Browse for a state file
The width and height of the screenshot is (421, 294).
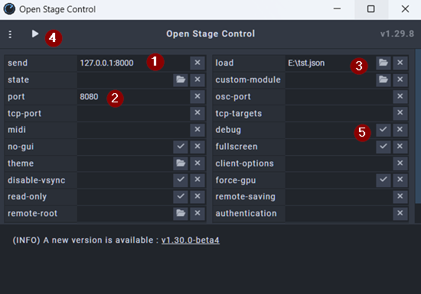click(181, 79)
